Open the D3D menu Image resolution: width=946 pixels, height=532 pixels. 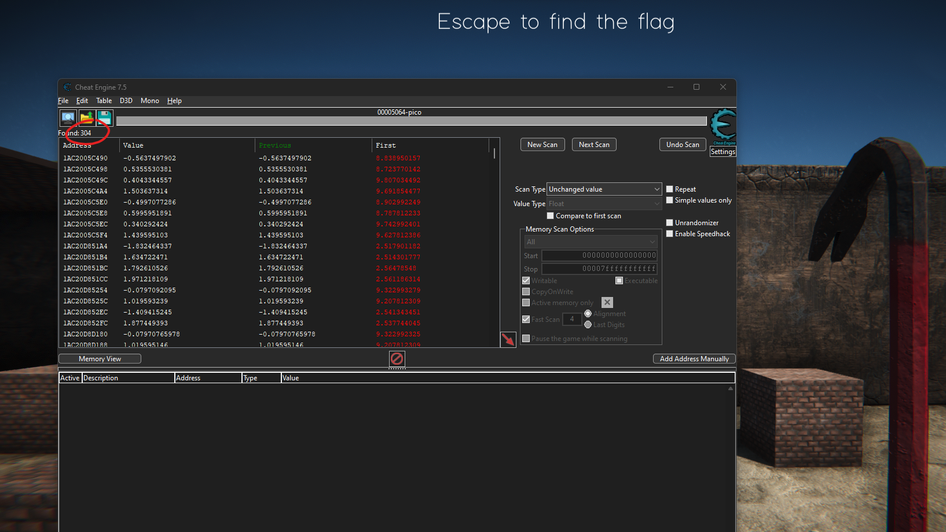click(x=126, y=101)
